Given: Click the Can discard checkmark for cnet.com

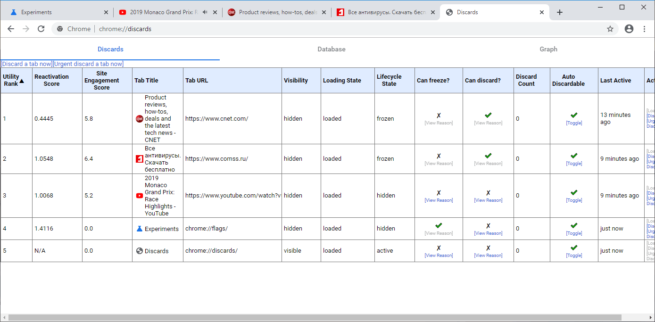Looking at the screenshot, I should 488,116.
